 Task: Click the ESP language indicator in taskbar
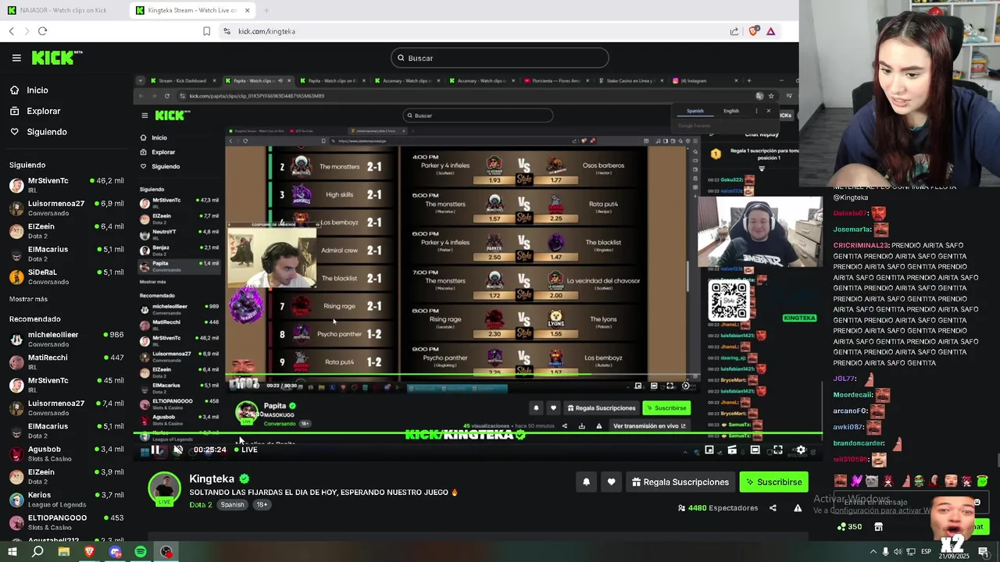[x=926, y=552]
